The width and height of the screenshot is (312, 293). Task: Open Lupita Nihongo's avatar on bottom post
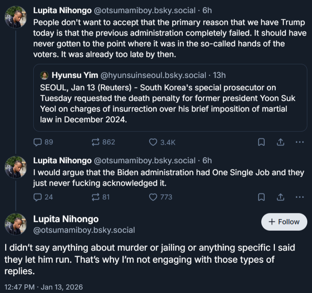point(16,224)
